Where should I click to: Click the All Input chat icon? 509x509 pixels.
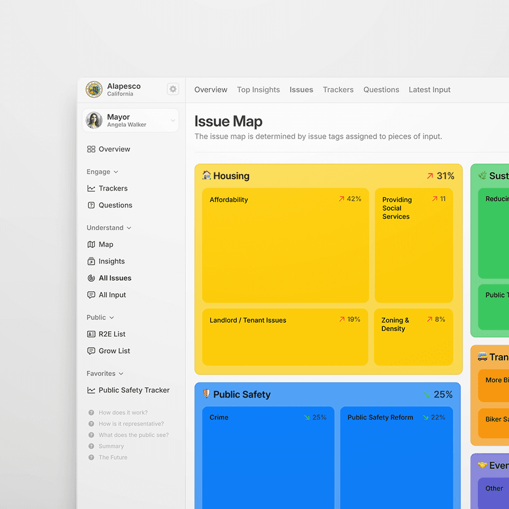91,295
